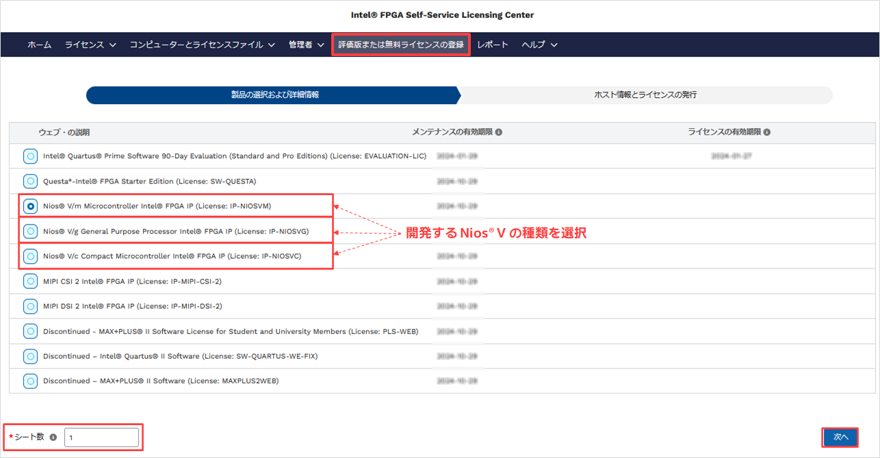Select Nios V/m Microcontroller radio button

30,206
